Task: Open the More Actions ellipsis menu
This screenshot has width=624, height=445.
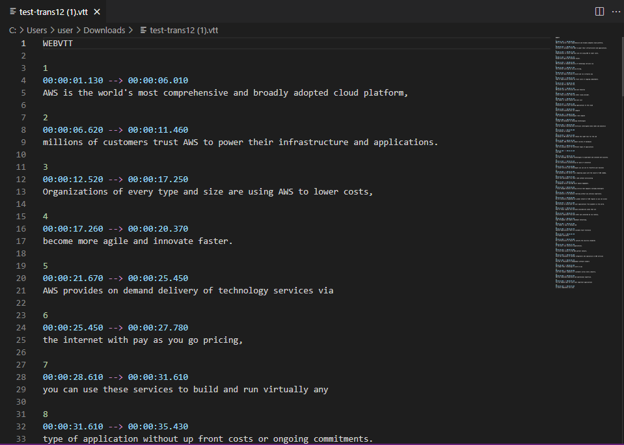Action: pos(616,12)
